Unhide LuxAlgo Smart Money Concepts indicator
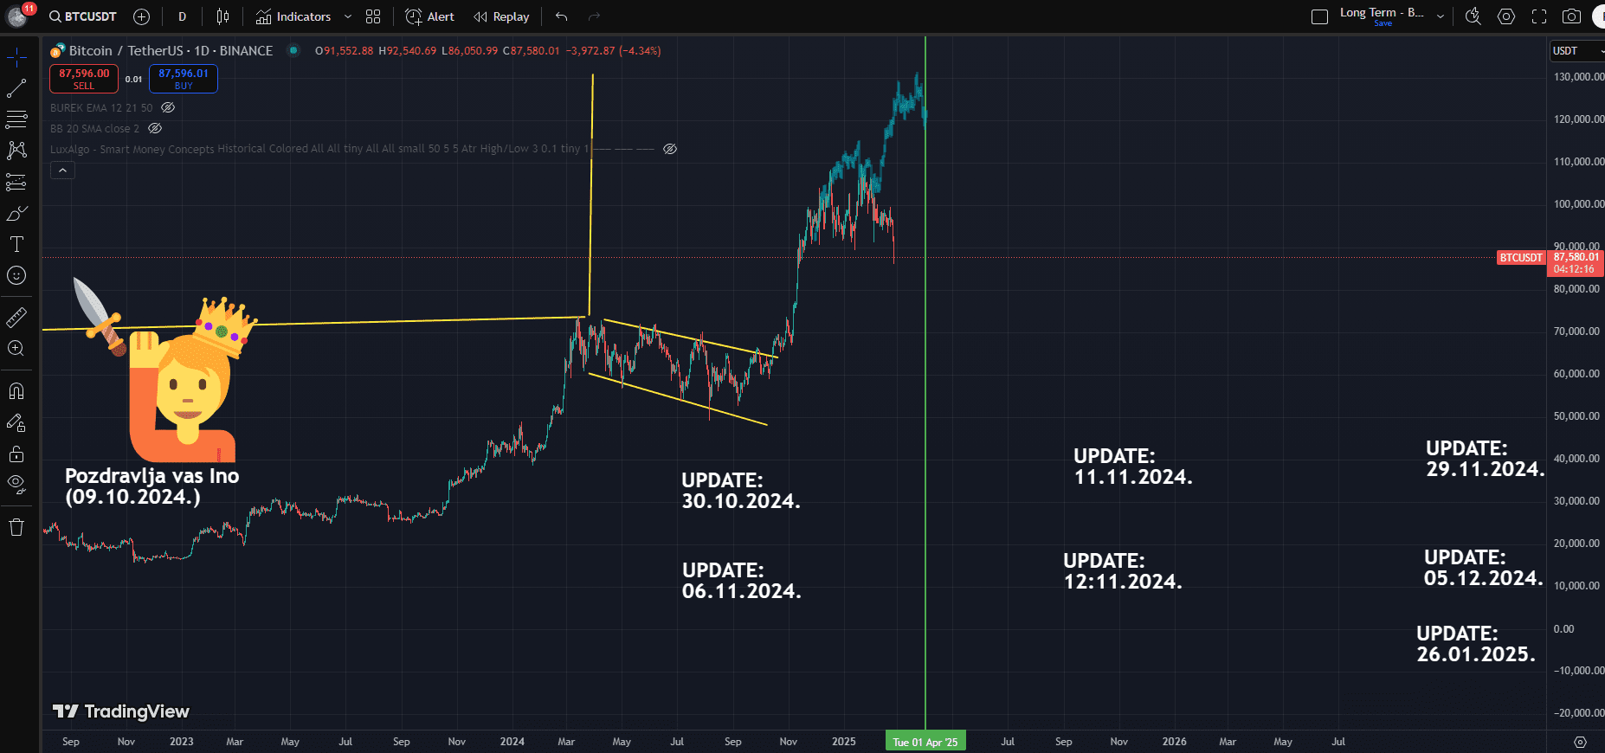1605x753 pixels. pyautogui.click(x=670, y=149)
